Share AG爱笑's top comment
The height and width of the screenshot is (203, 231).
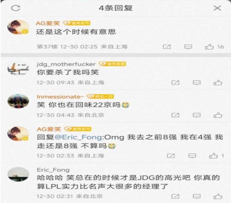(x=167, y=47)
